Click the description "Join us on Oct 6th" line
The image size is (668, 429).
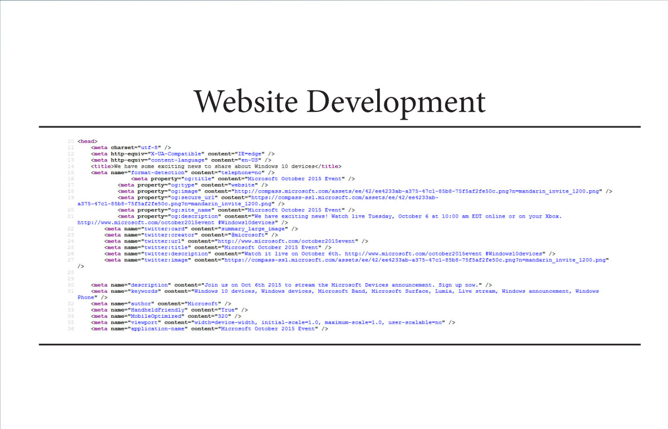point(291,285)
